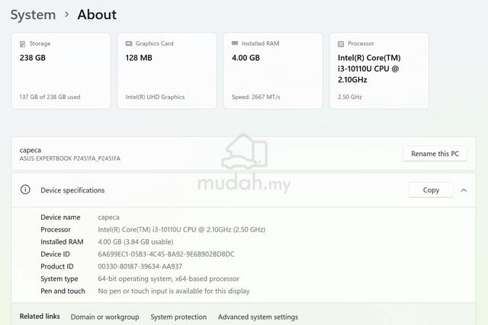The image size is (488, 325).
Task: Copy the device specifications
Action: pyautogui.click(x=431, y=190)
